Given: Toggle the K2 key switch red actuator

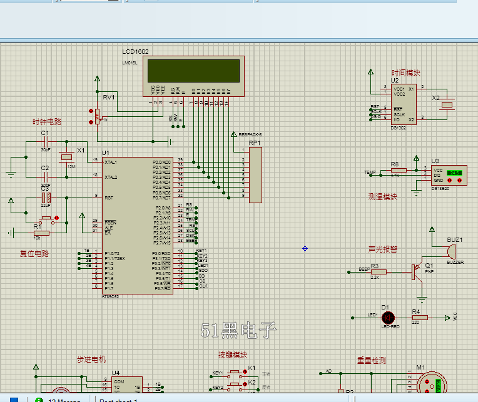Looking at the screenshot, I should (x=245, y=384).
